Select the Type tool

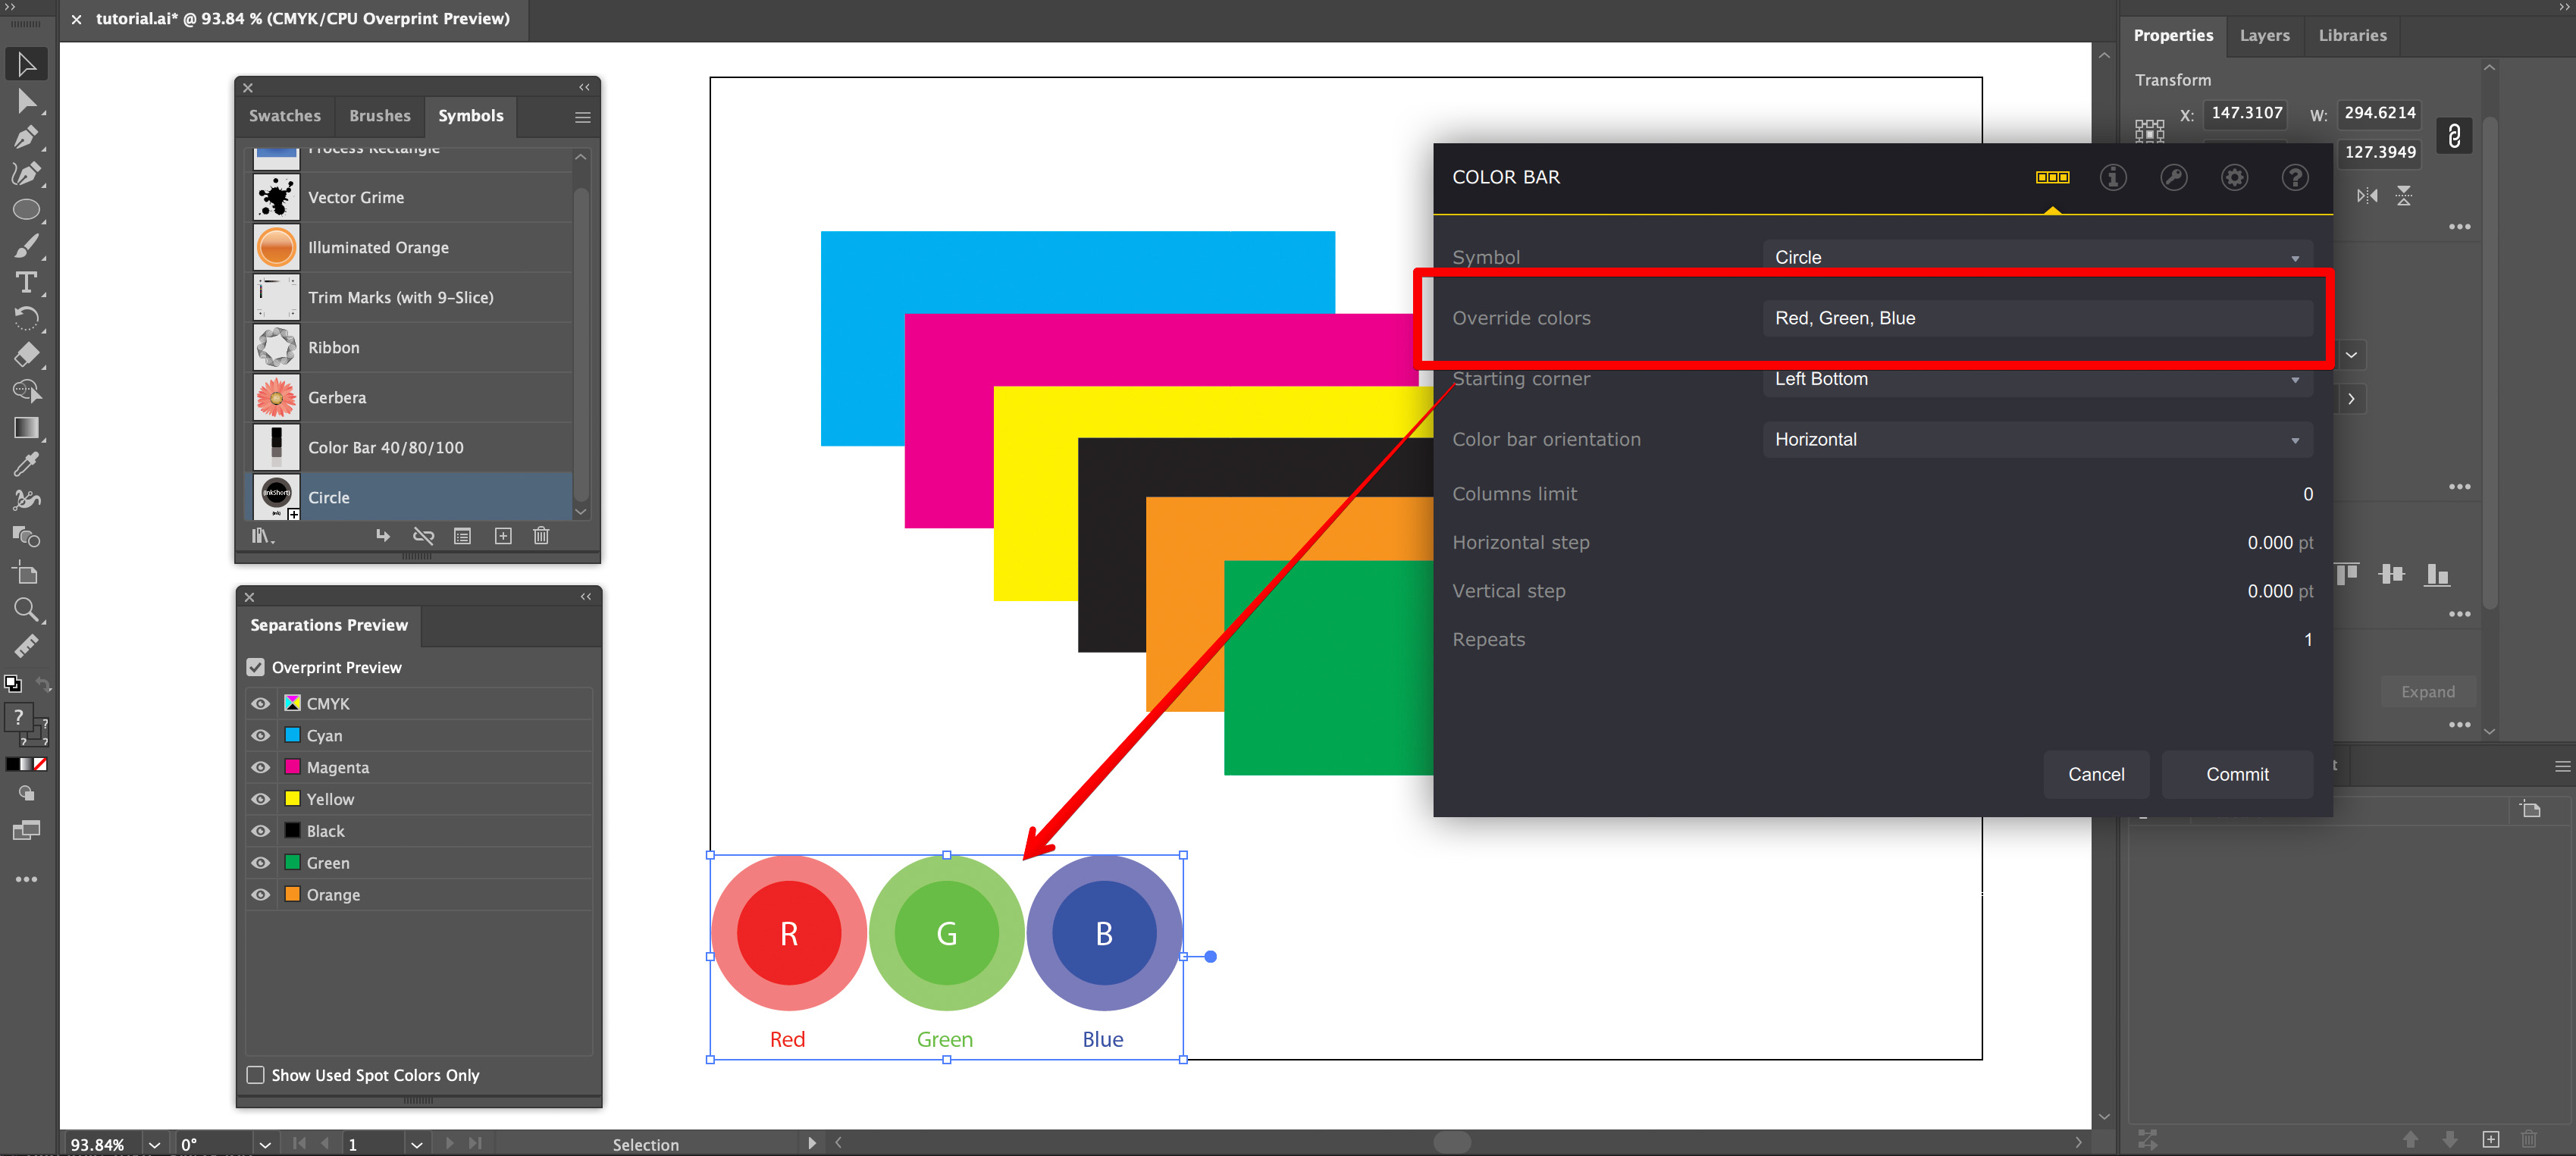point(26,282)
